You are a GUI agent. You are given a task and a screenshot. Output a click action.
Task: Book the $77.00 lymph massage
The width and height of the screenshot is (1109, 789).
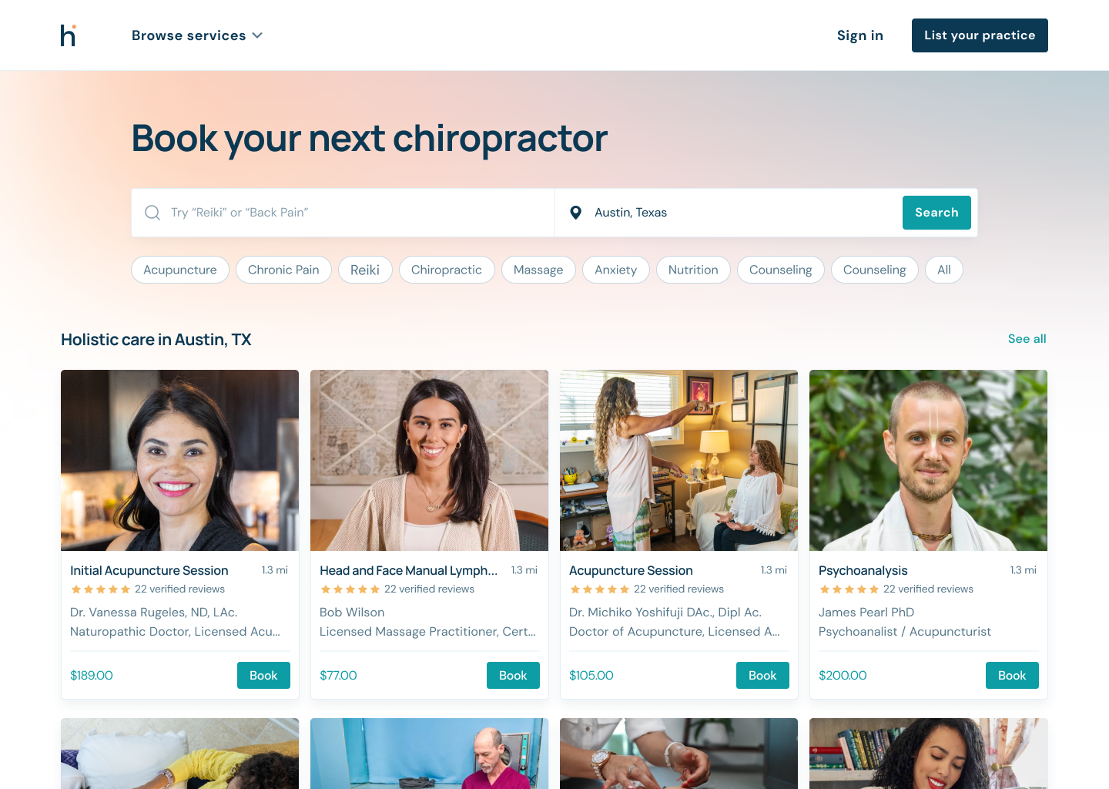click(x=513, y=675)
